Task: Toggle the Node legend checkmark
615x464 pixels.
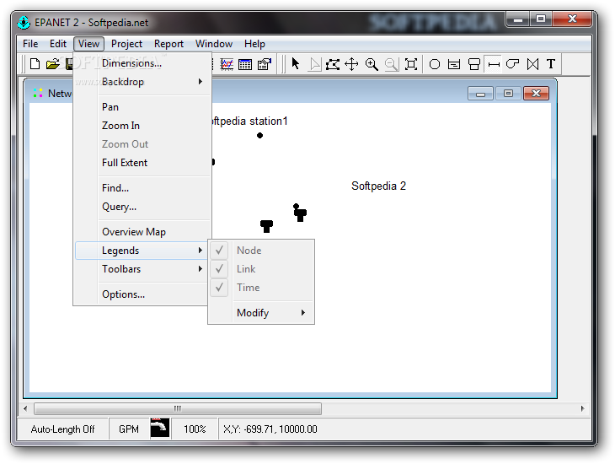Action: [x=219, y=251]
